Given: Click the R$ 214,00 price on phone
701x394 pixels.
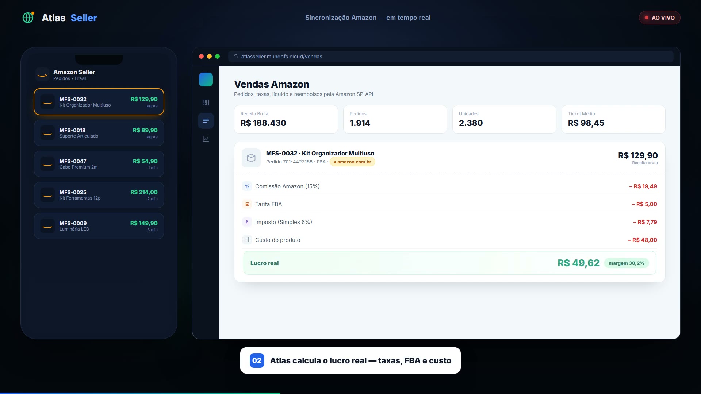Looking at the screenshot, I should pos(144,192).
